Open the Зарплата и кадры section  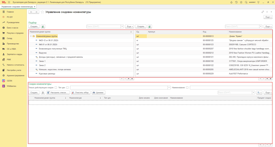pyautogui.click(x=15, y=54)
